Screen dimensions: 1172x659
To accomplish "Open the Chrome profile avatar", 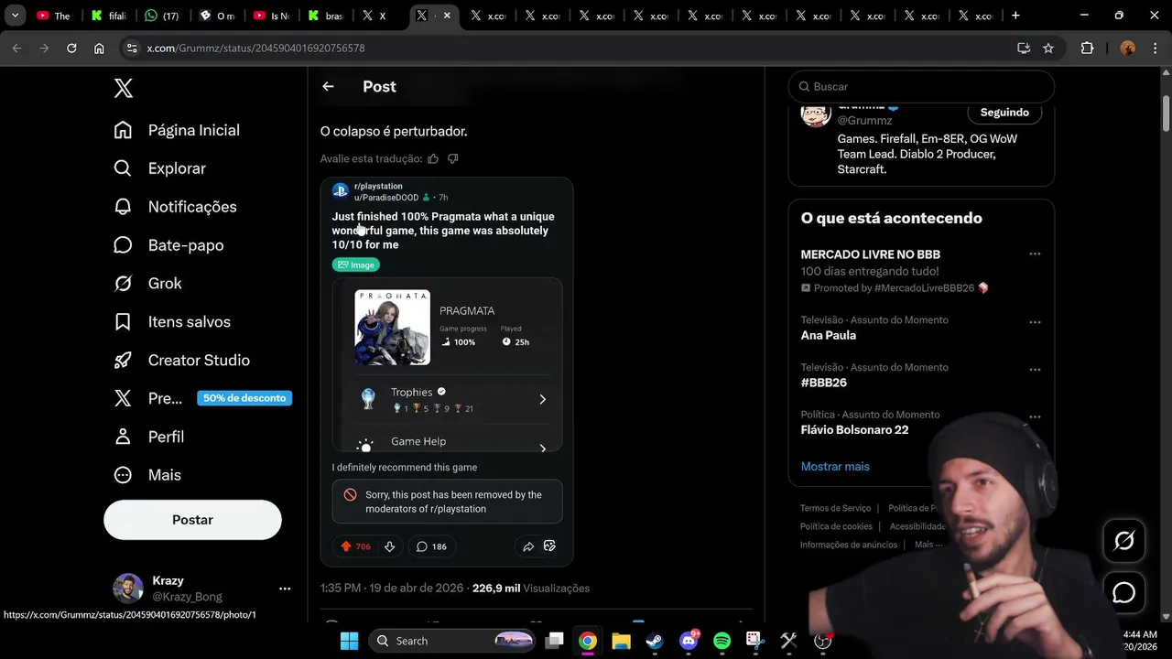I will [1127, 48].
